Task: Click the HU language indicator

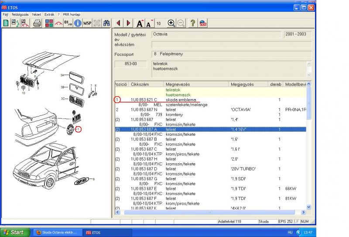Action: tap(290, 232)
